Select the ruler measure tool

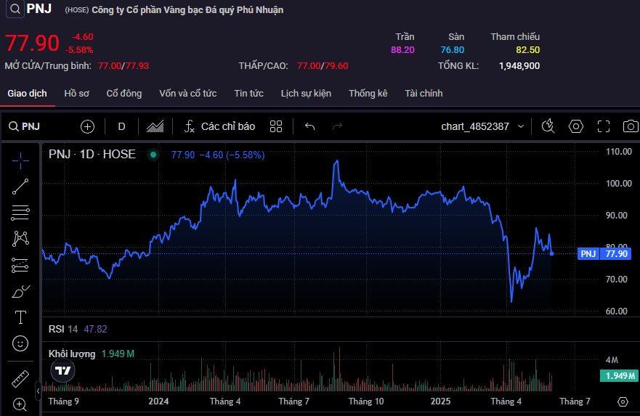point(20,379)
